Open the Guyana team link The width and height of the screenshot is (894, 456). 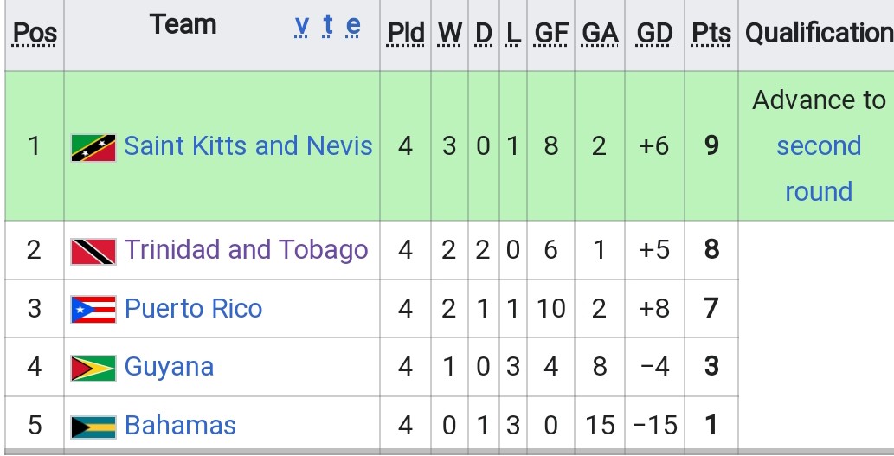169,367
